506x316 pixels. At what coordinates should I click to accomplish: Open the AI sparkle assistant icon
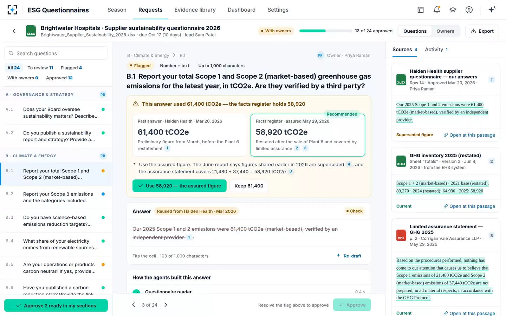click(492, 9)
